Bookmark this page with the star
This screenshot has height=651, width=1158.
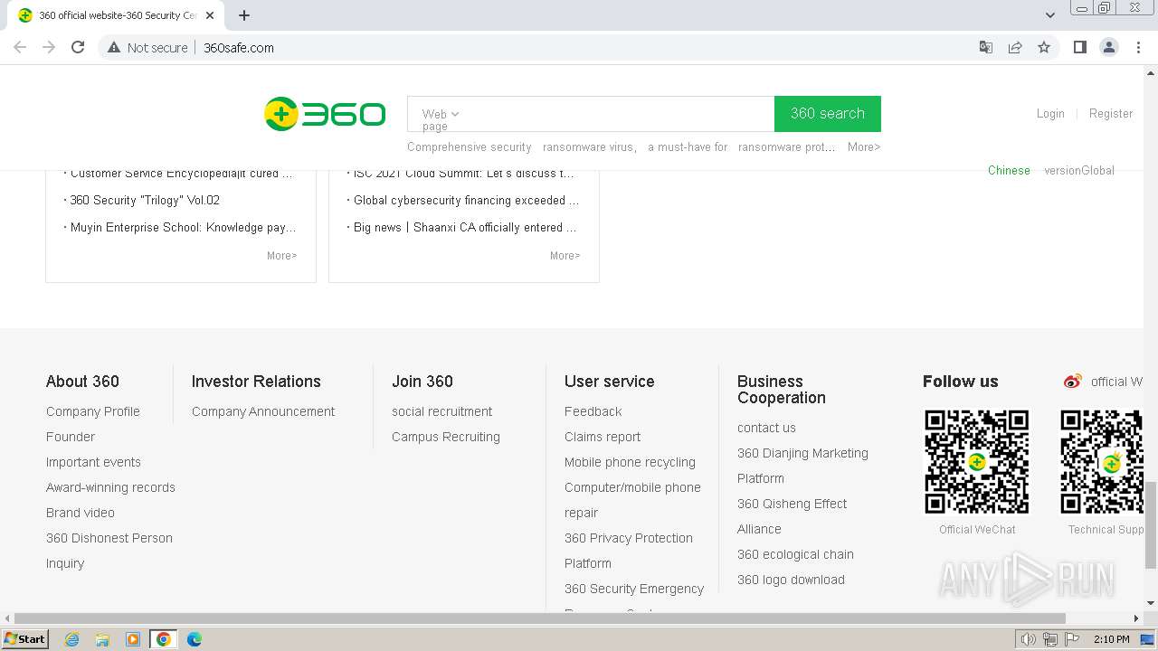pos(1044,47)
